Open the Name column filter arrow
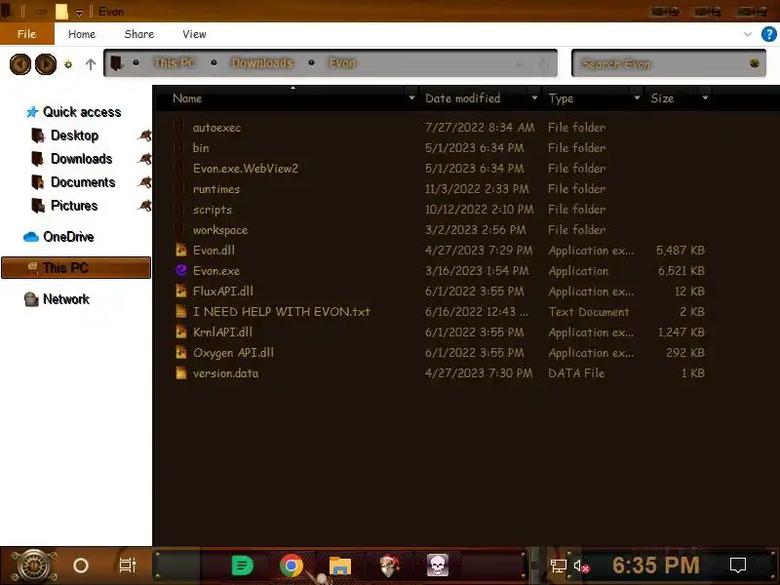This screenshot has width=780, height=585. coord(411,98)
